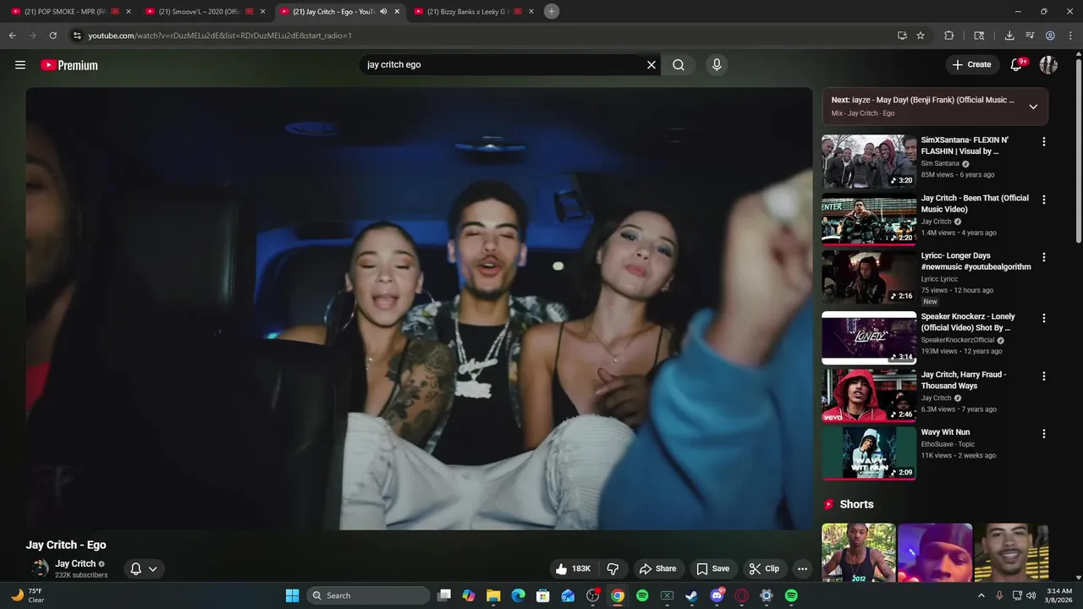The width and height of the screenshot is (1083, 609).
Task: Open Spotify icon at taskbar end
Action: tap(791, 595)
